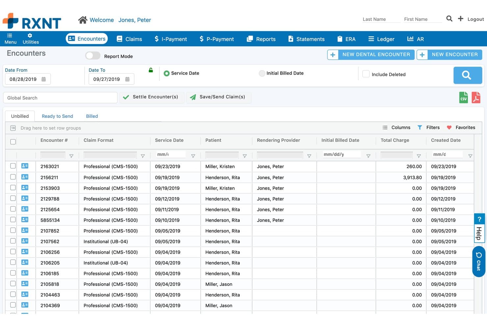
Task: Open the Service Date column filter funnel
Action: [x=193, y=156]
